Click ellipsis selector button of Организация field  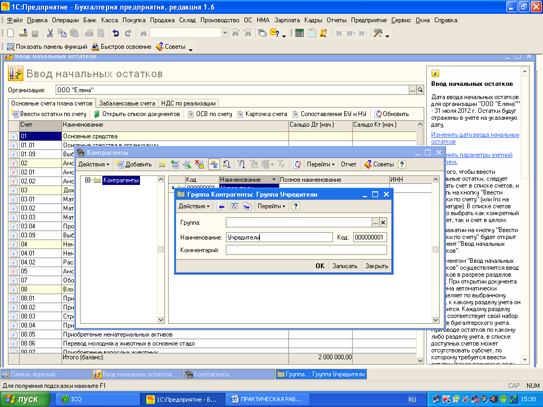tap(413, 90)
